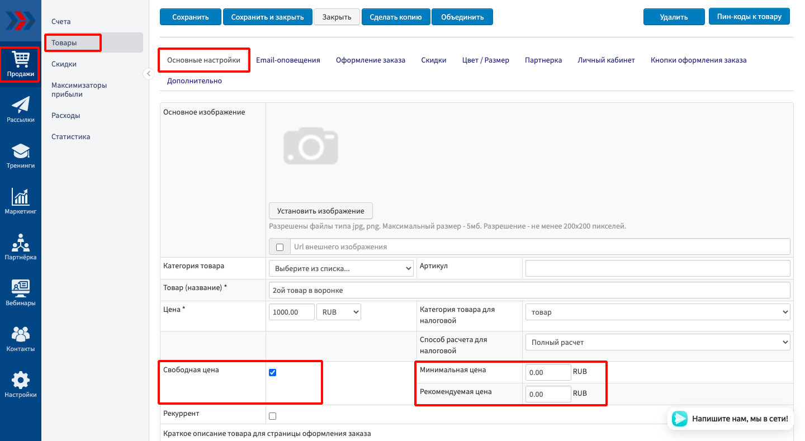Click the Сохранить и закрыть button
Viewport: 805px width, 441px height.
[267, 17]
